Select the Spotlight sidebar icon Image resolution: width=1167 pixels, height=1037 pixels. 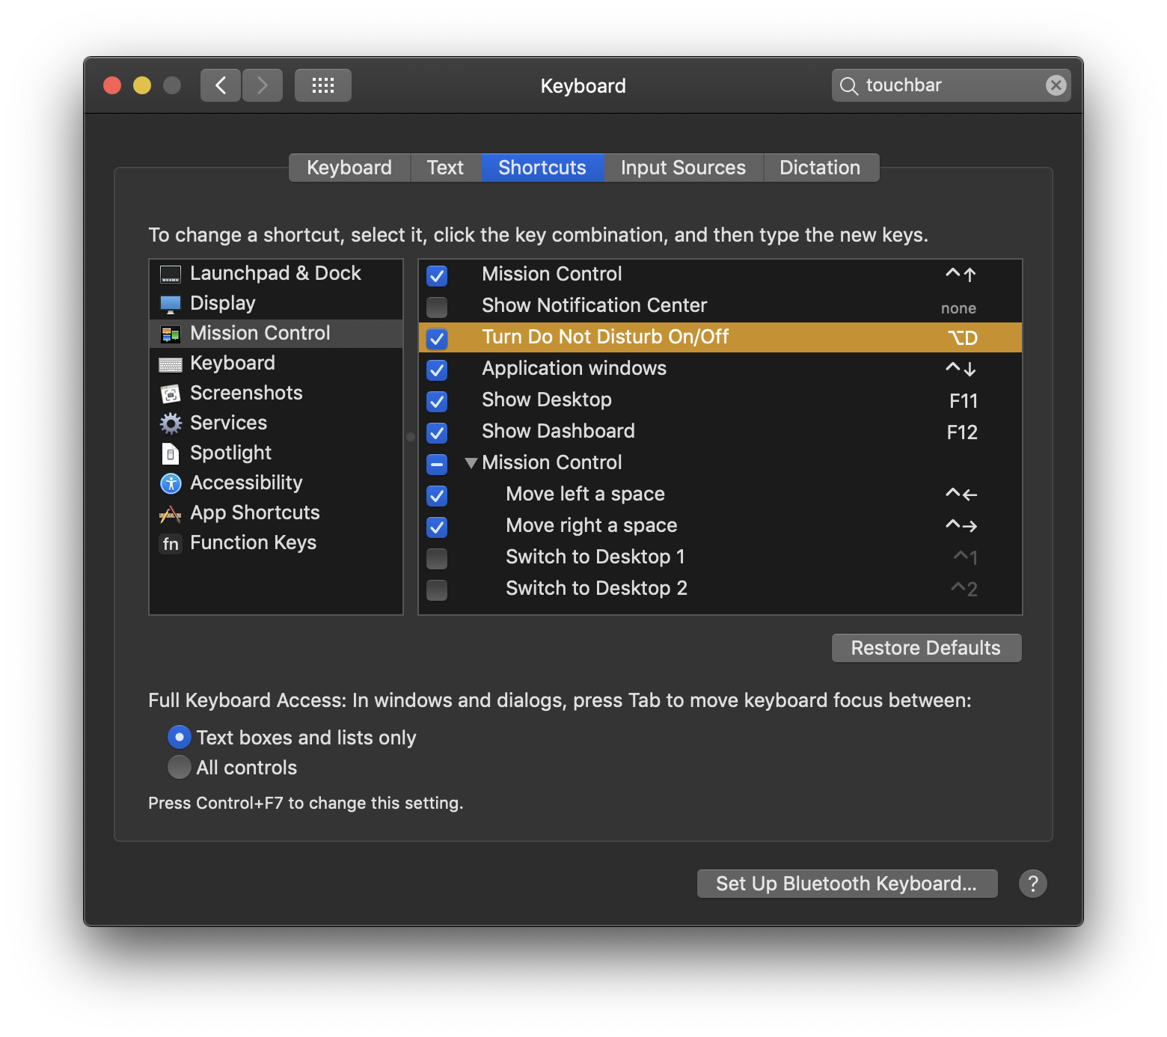tap(171, 453)
